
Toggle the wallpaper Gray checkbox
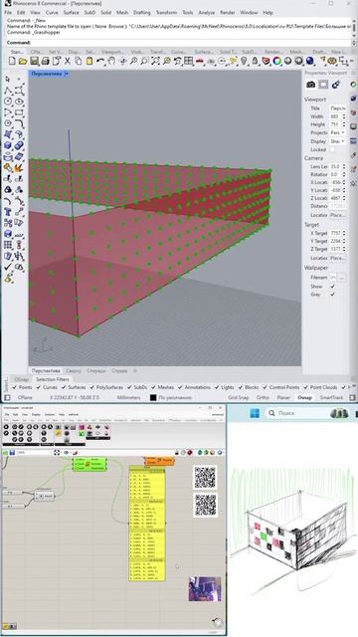332,295
